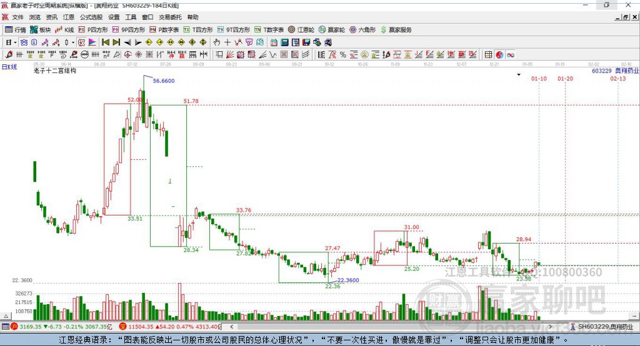Open the 窗口 menu

(x=147, y=17)
